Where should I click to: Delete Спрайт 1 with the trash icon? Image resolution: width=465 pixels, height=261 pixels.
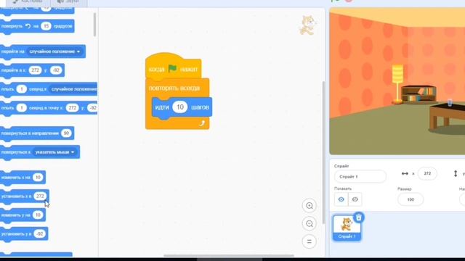click(359, 217)
